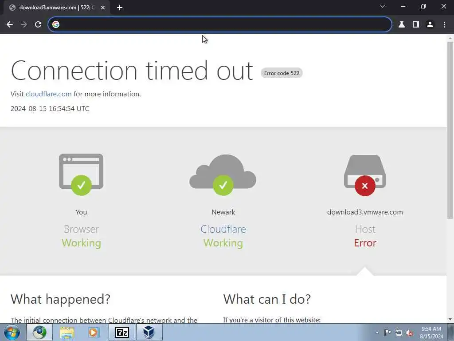The width and height of the screenshot is (454, 341).
Task: Reload the current page
Action: (38, 24)
